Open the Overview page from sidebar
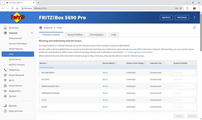202x120 pixels. (14, 28)
